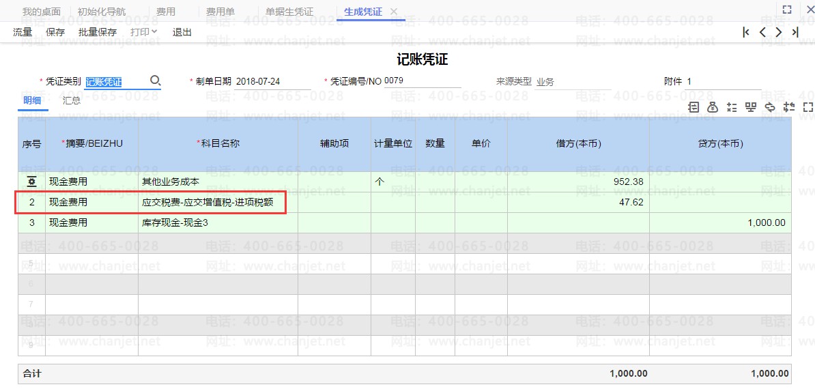Open the 明细 detail tab
The width and height of the screenshot is (815, 389).
pyautogui.click(x=32, y=101)
